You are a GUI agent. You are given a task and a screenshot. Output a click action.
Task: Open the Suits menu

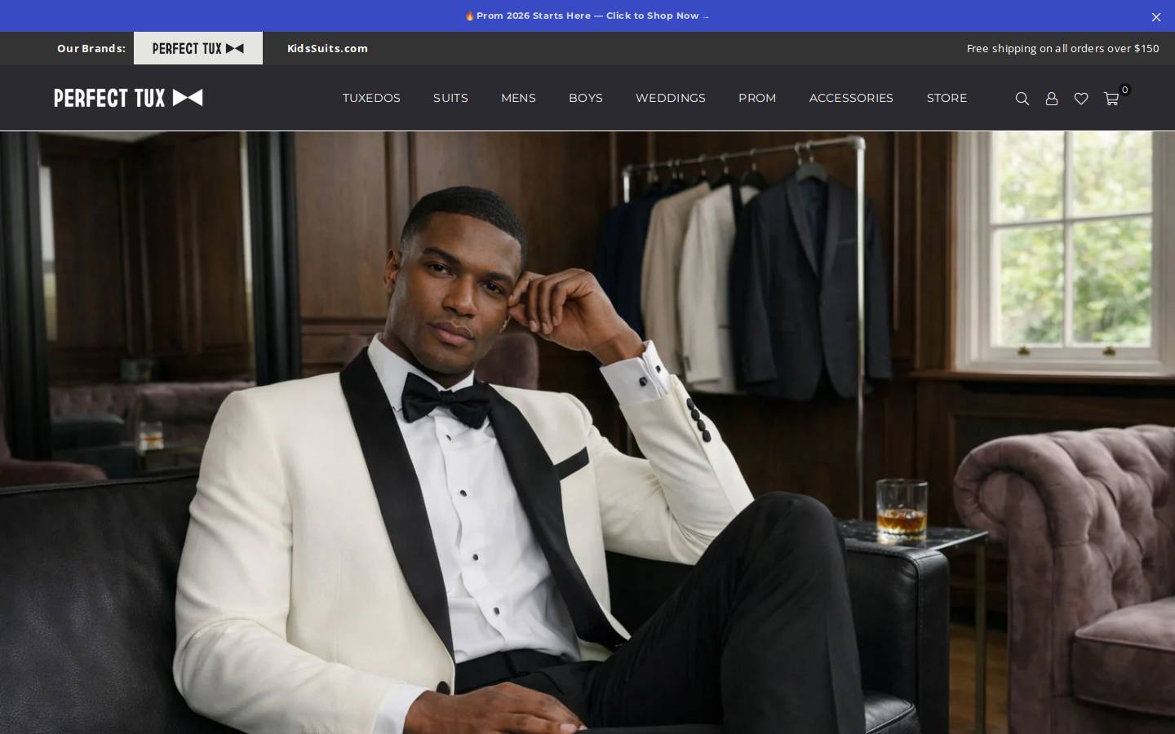tap(450, 98)
